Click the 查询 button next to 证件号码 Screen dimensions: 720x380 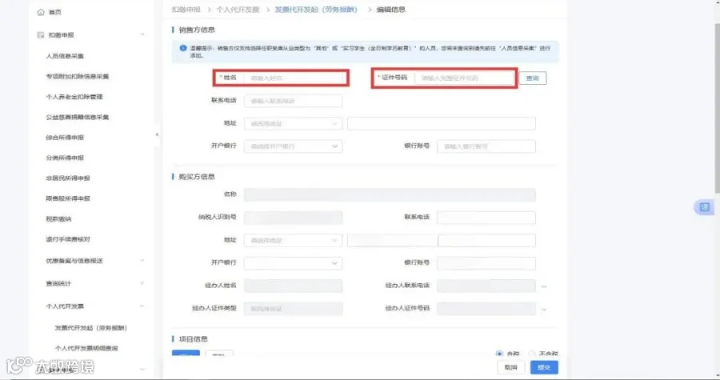[x=533, y=78]
